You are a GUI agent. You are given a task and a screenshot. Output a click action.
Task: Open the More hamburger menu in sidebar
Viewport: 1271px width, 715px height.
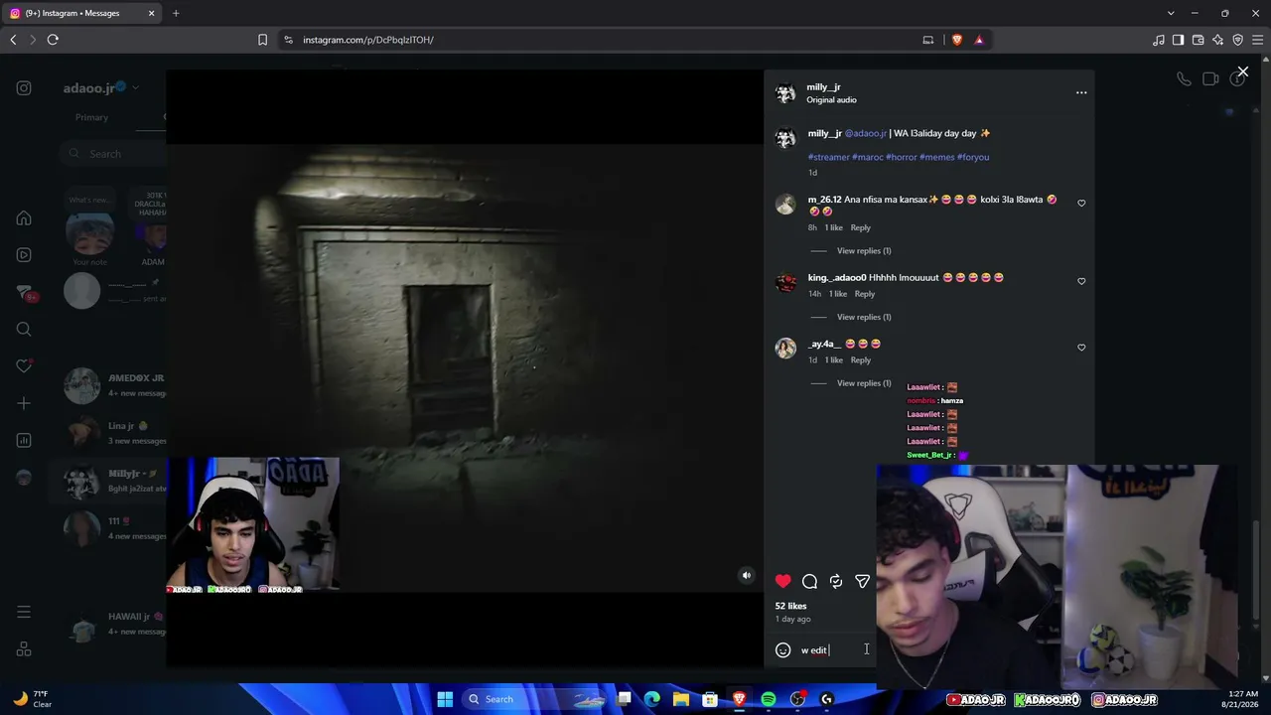tap(24, 612)
